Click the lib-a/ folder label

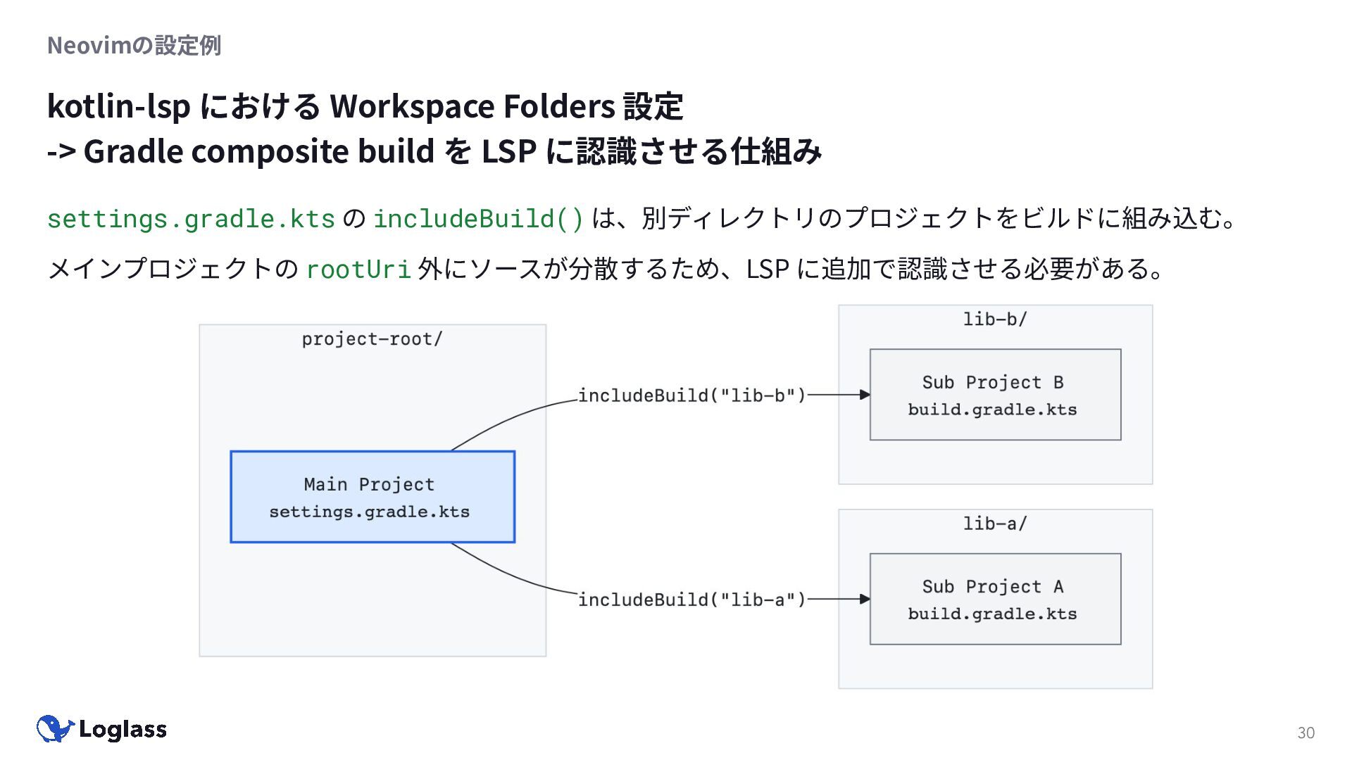point(994,524)
